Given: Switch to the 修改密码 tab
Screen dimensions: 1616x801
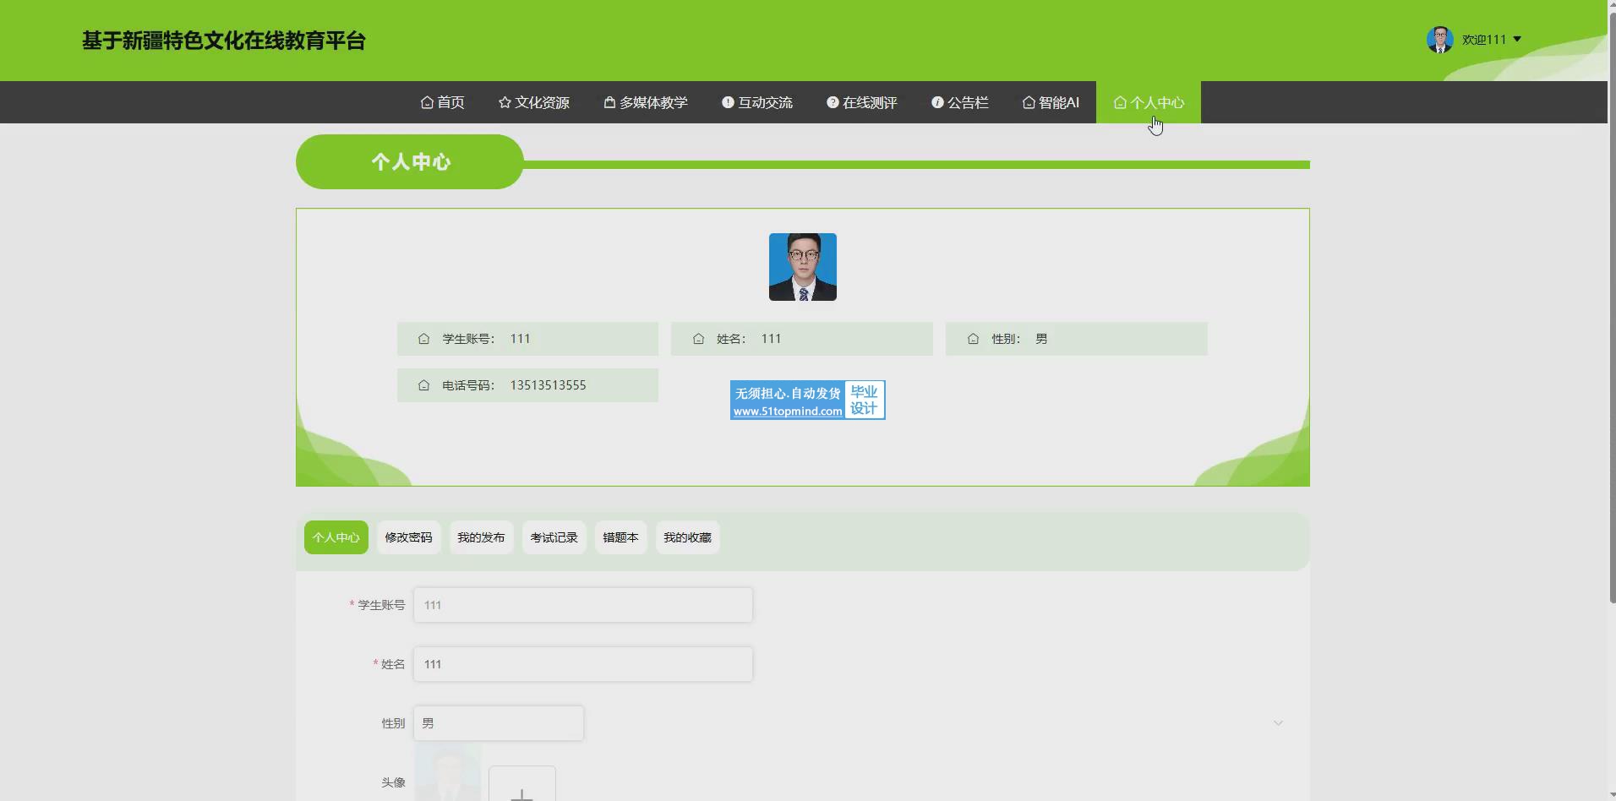Looking at the screenshot, I should click(x=408, y=537).
